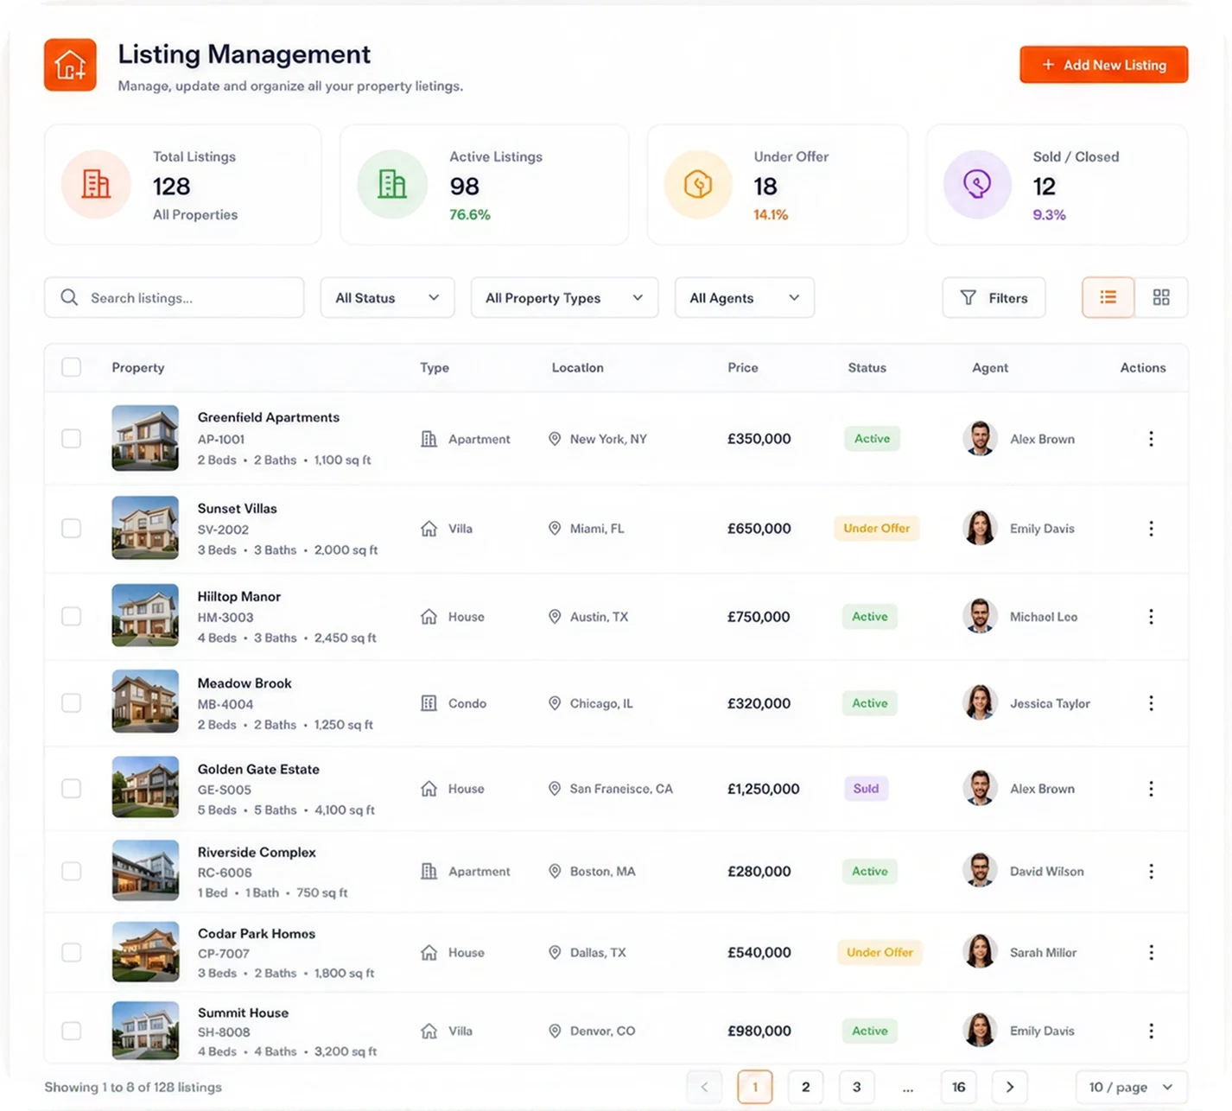Click the Total Listings building icon
The width and height of the screenshot is (1232, 1111).
coord(96,184)
